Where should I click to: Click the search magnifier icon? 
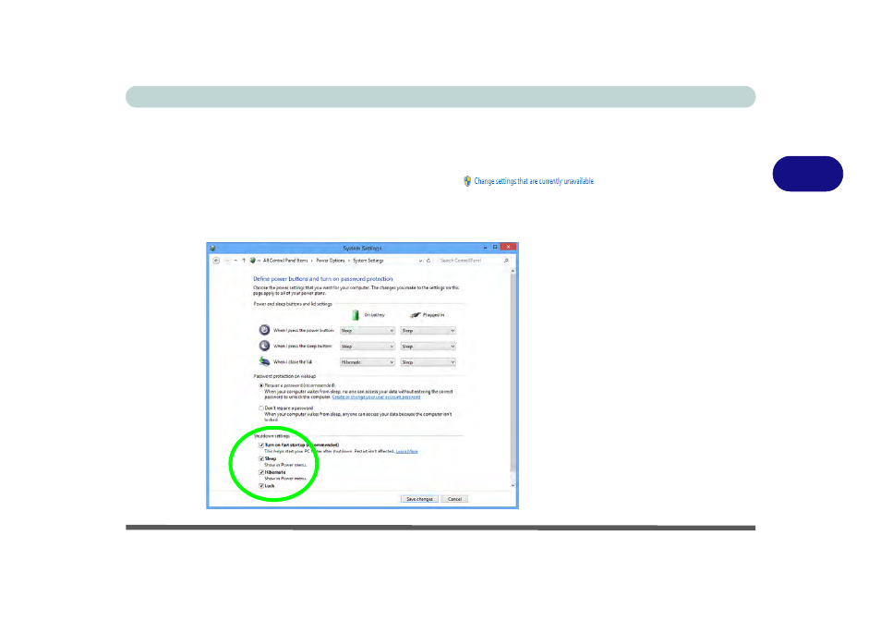(x=506, y=261)
